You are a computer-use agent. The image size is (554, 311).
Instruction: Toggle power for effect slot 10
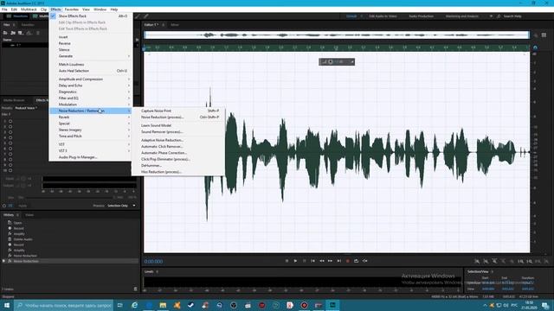click(x=10, y=170)
